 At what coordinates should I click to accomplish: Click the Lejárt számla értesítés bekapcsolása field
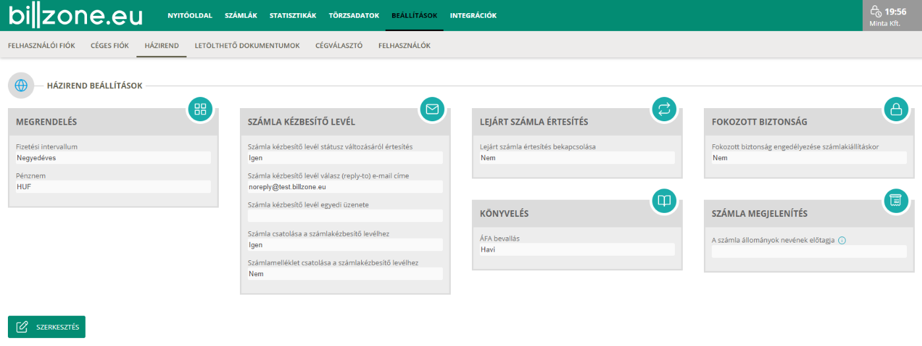click(577, 158)
